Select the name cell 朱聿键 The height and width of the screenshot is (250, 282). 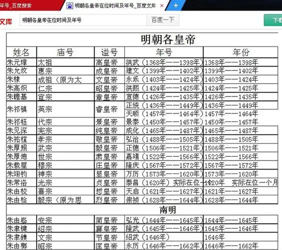coord(21,228)
